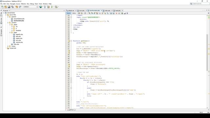Click the Shift Line Right icon in editor toolbar
Image resolution: width=210 pixels, height=118 pixels.
point(114,13)
